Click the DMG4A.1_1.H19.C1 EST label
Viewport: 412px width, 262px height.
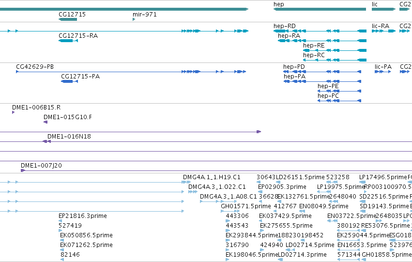(x=212, y=177)
